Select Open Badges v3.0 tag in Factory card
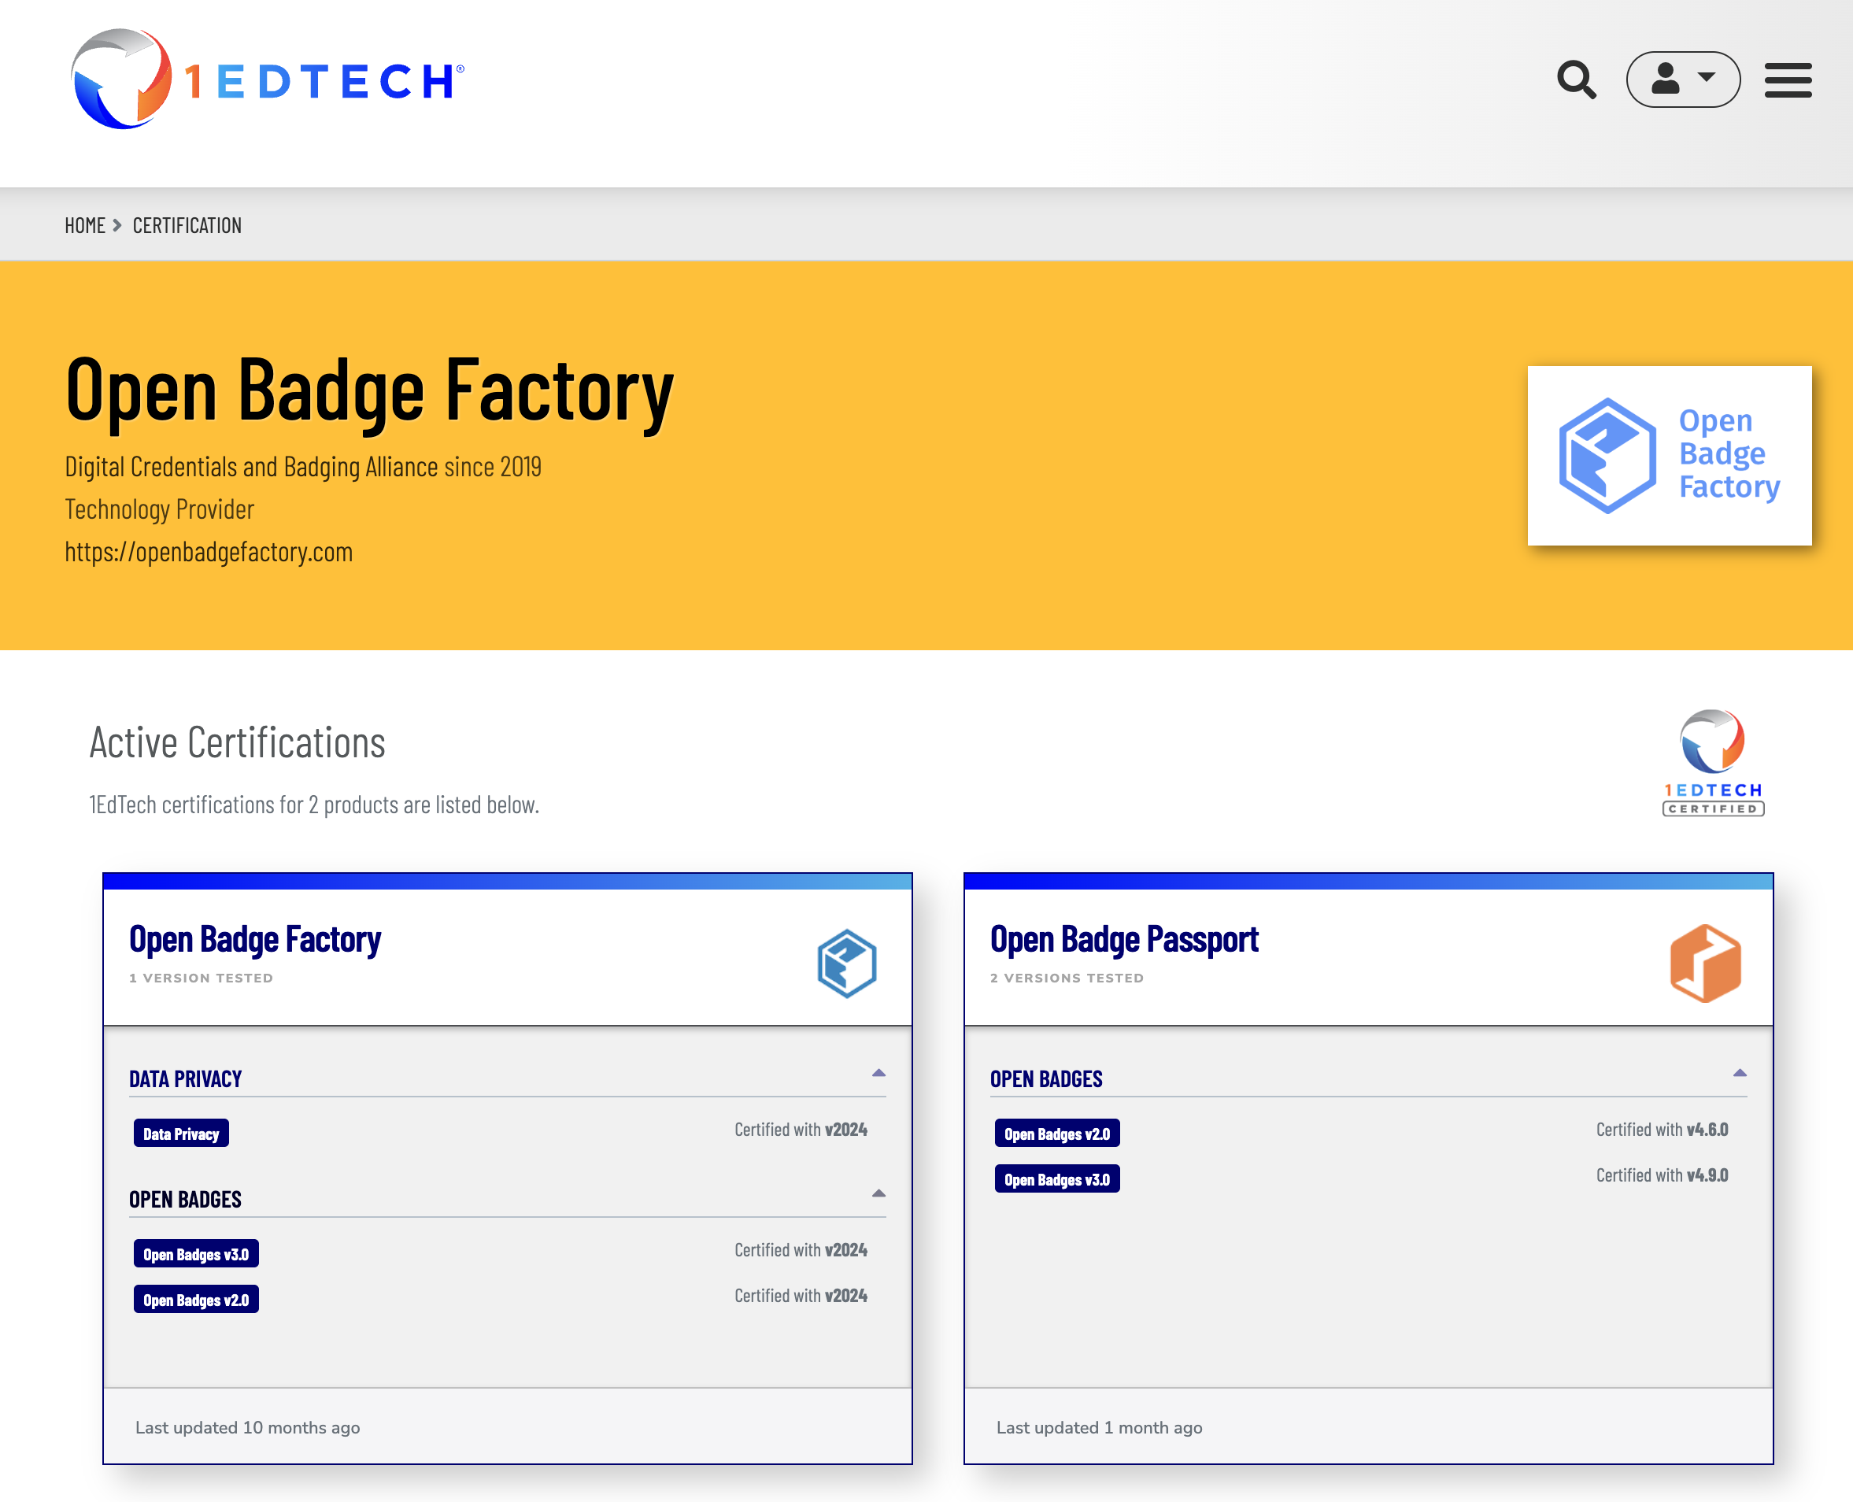This screenshot has height=1502, width=1853. (x=195, y=1254)
